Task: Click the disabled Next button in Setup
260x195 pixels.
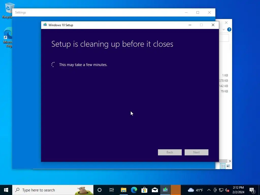Action: coord(196,152)
